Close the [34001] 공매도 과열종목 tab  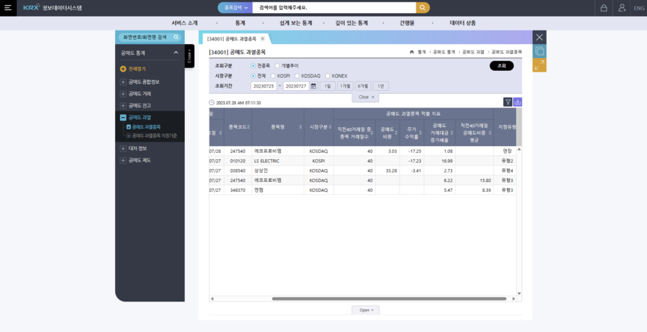tap(263, 39)
